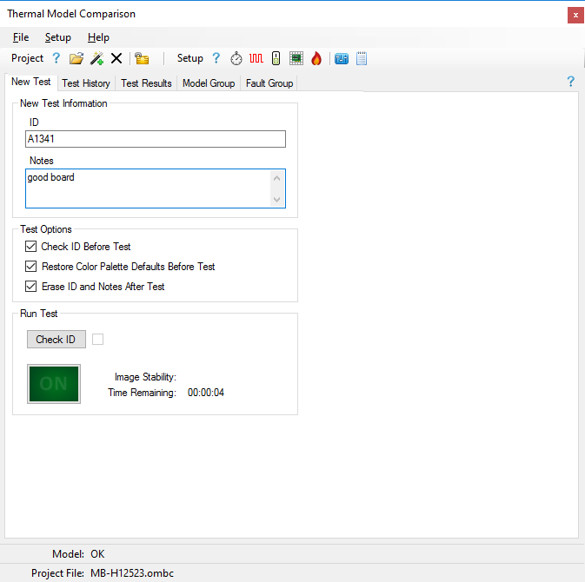Click the notepad icon in the toolbar
585x582 pixels.
362,58
